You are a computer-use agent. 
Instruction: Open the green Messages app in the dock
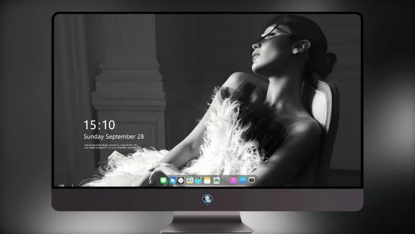[164, 181]
